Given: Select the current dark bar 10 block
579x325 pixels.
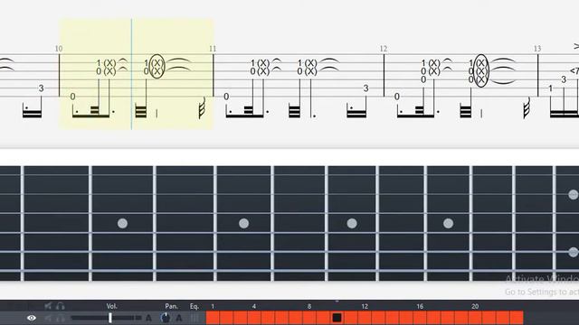Looking at the screenshot, I should tap(337, 318).
